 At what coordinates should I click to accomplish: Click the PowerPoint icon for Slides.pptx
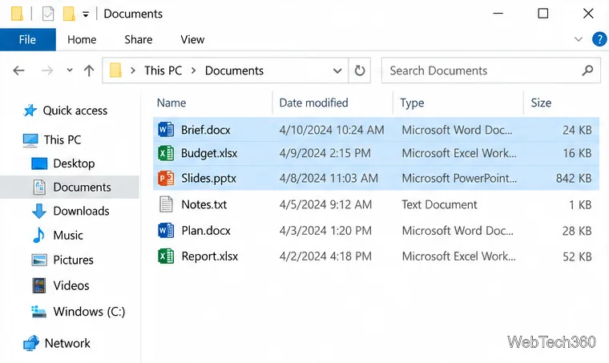click(x=166, y=178)
